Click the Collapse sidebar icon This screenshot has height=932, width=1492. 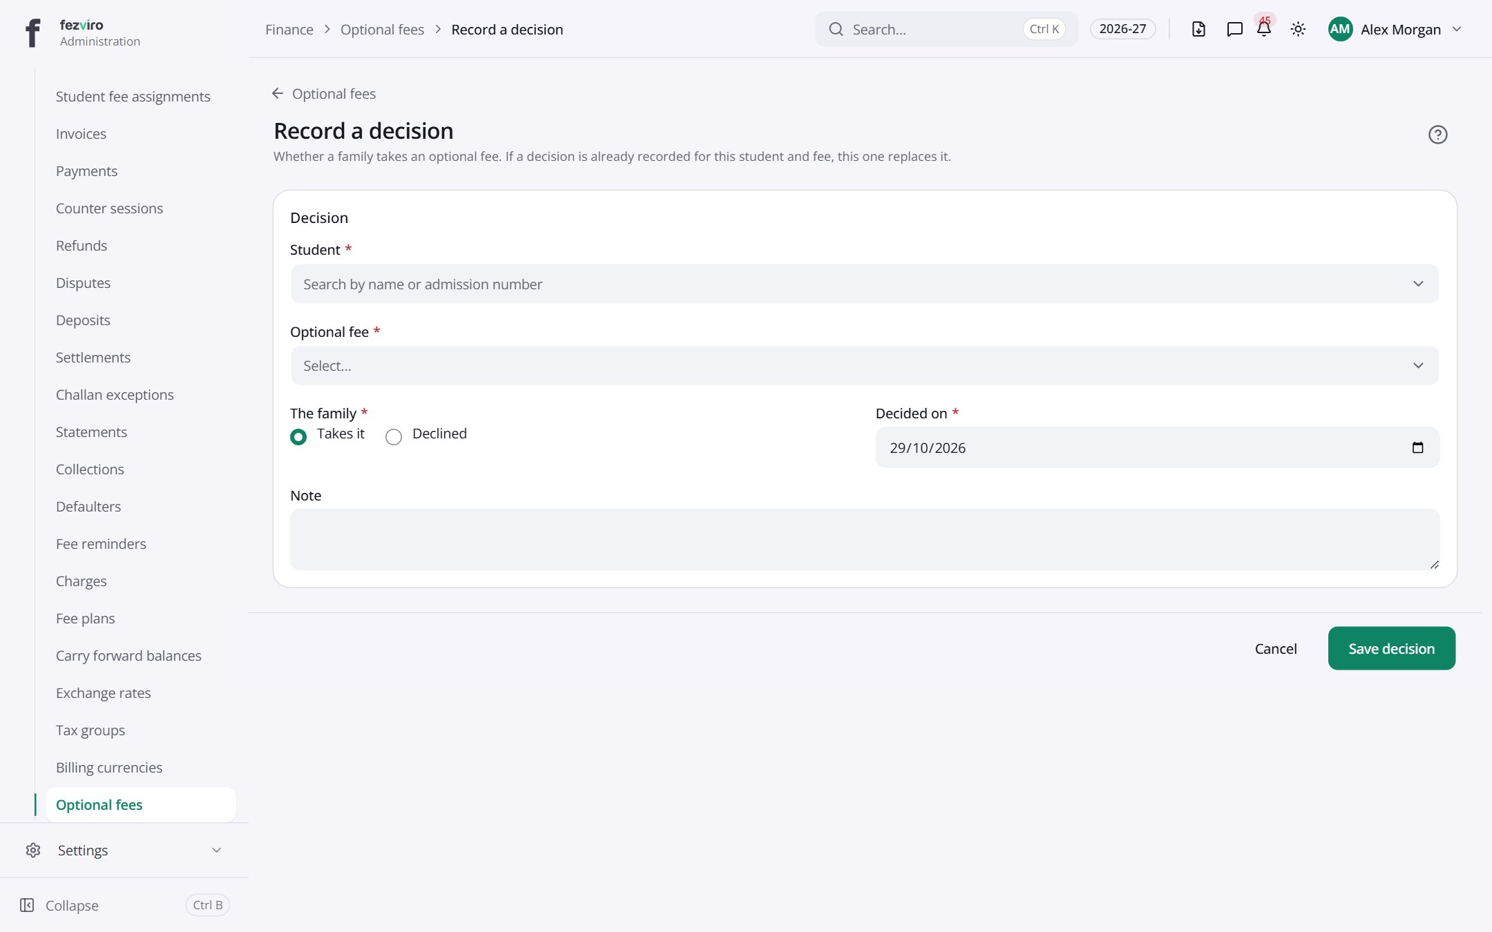[x=27, y=905]
